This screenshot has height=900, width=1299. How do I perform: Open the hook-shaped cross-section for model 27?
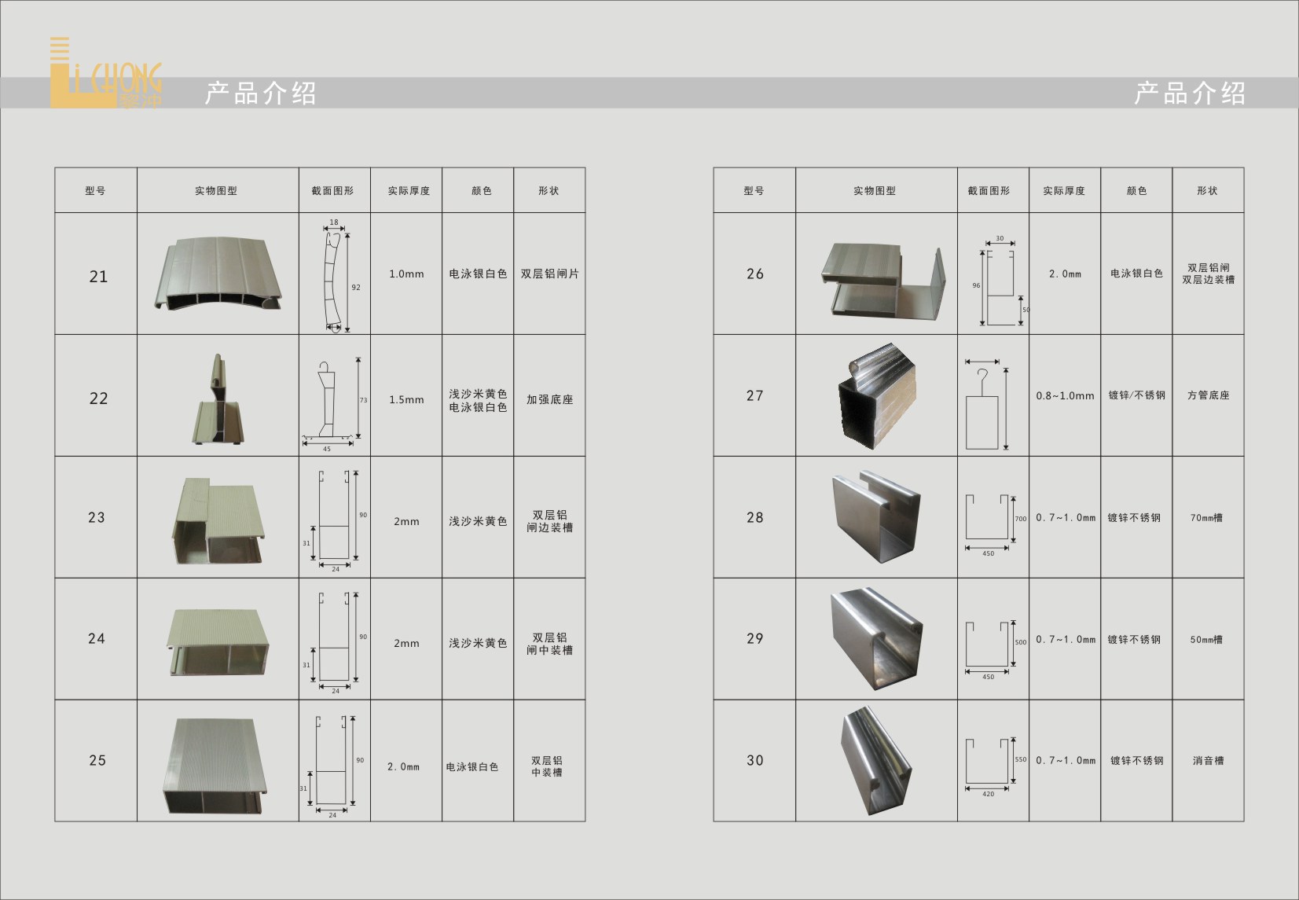(985, 406)
